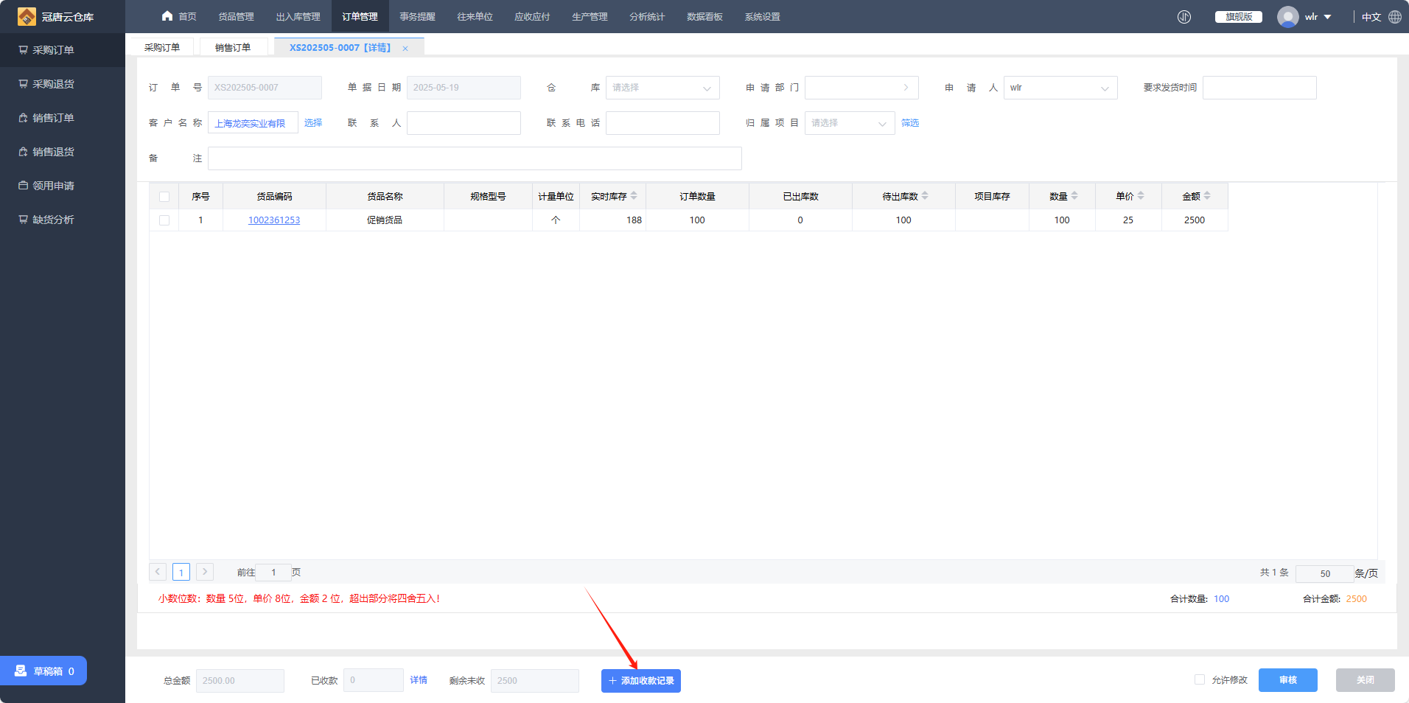Toggle the 允许修改 checkbox
1409x703 pixels.
click(x=1200, y=679)
